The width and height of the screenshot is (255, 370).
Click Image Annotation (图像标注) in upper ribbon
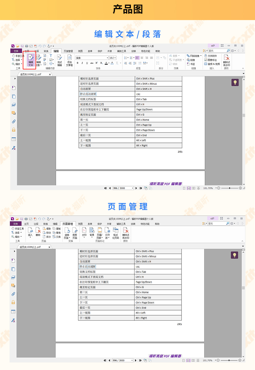[211, 60]
